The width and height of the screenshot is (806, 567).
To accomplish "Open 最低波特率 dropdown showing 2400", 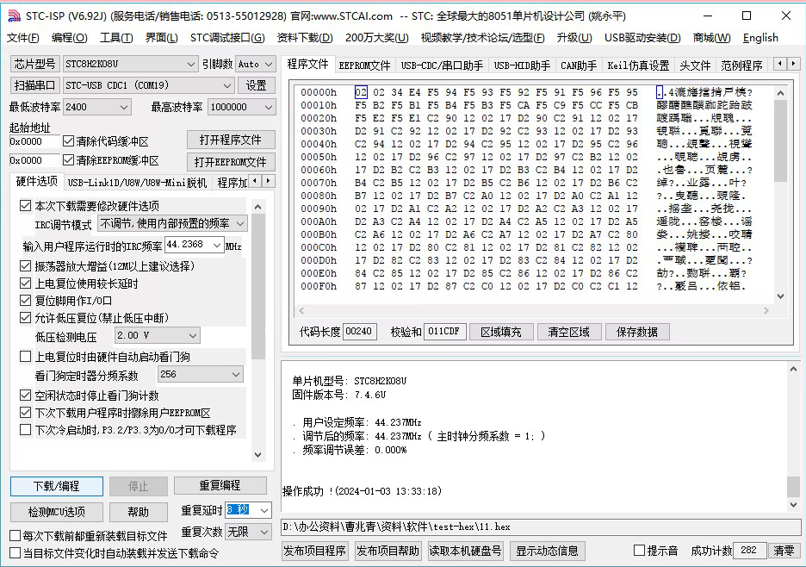I will click(x=97, y=107).
